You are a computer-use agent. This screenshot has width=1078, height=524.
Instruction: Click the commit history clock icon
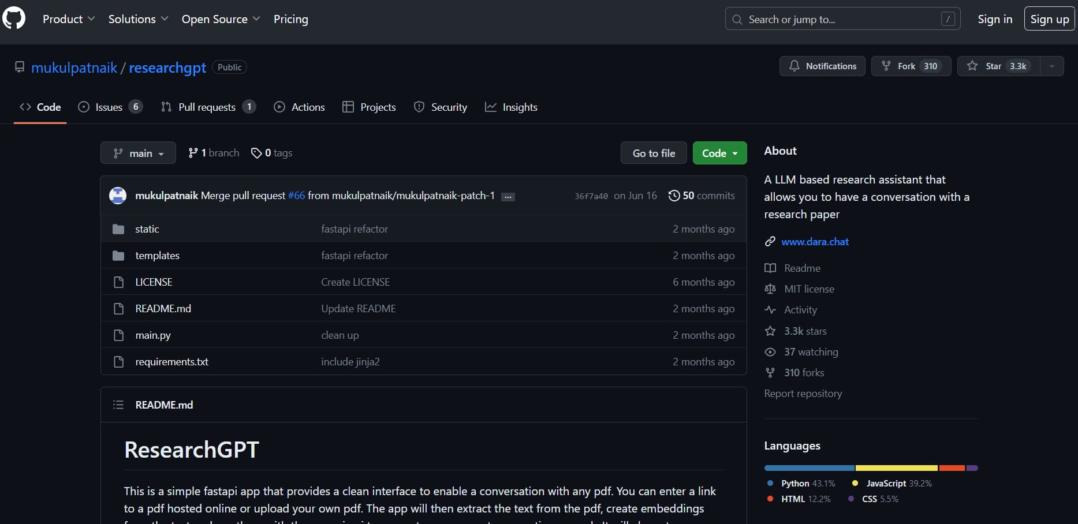(673, 196)
